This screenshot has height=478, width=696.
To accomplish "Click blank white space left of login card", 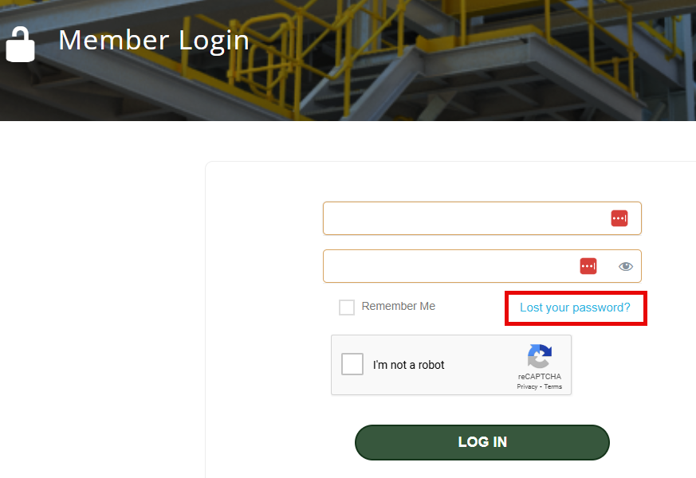I will [96, 303].
